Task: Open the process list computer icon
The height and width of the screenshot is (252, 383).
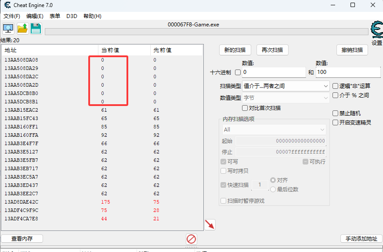Action: (8, 29)
